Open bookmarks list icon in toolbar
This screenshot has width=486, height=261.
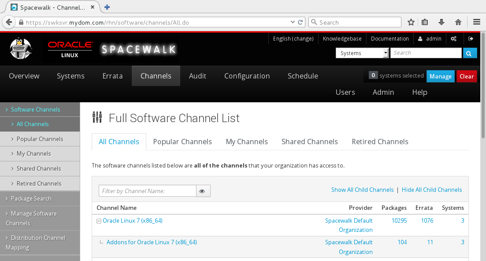click(425, 22)
